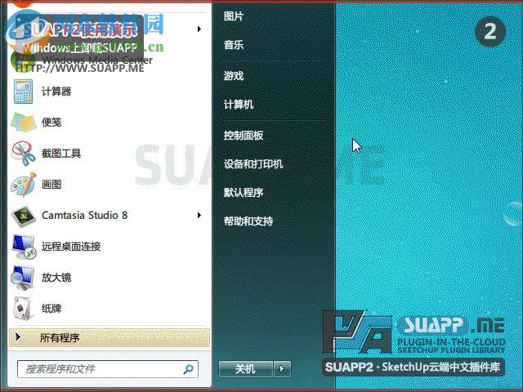Expand Camtasia Studio 8 jump list arrow
This screenshot has width=523, height=392.
(199, 216)
